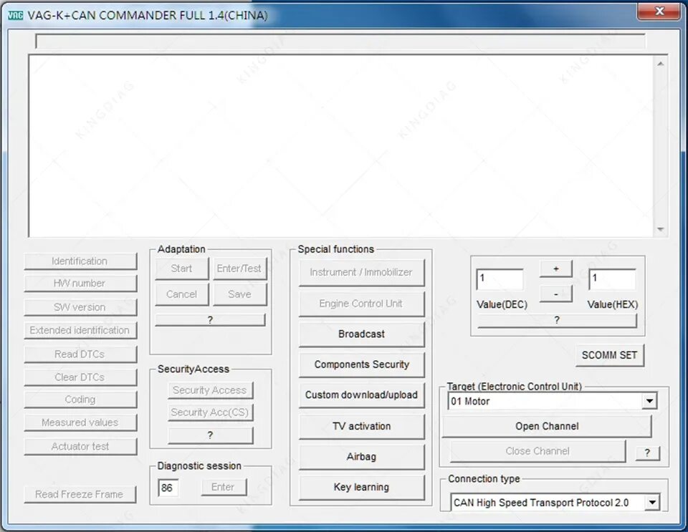Screen dimensions: 688x532
Task: Click the Broadcast button
Action: coord(361,334)
